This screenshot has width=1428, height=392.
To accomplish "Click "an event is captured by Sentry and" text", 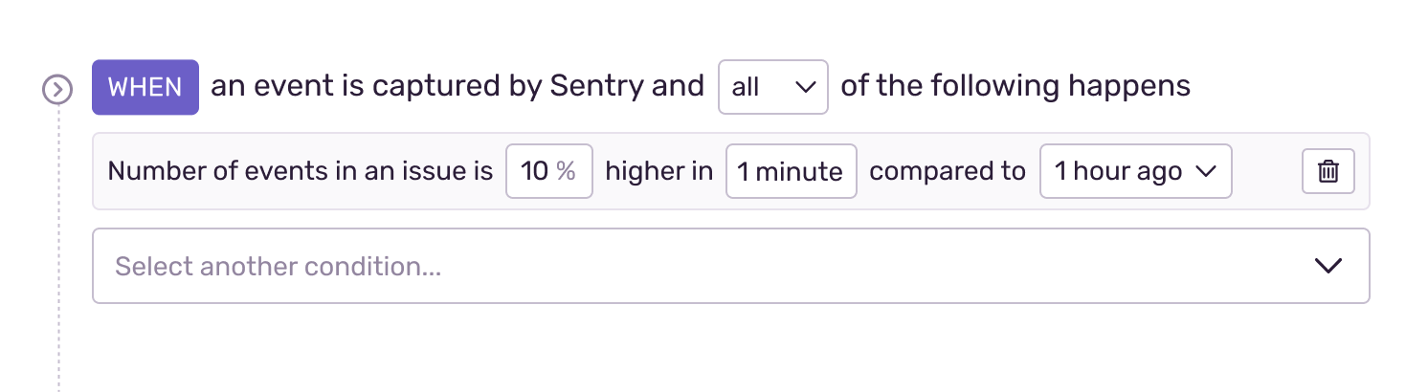I will 457,87.
